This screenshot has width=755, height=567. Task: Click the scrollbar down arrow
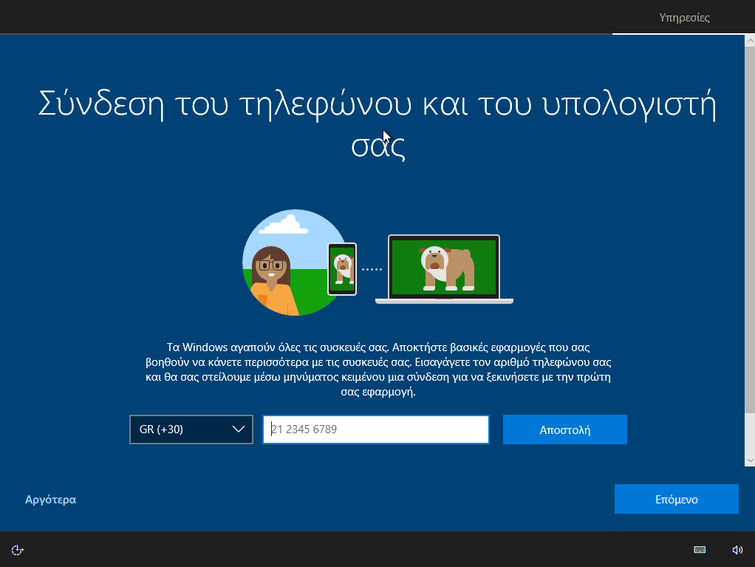point(750,461)
